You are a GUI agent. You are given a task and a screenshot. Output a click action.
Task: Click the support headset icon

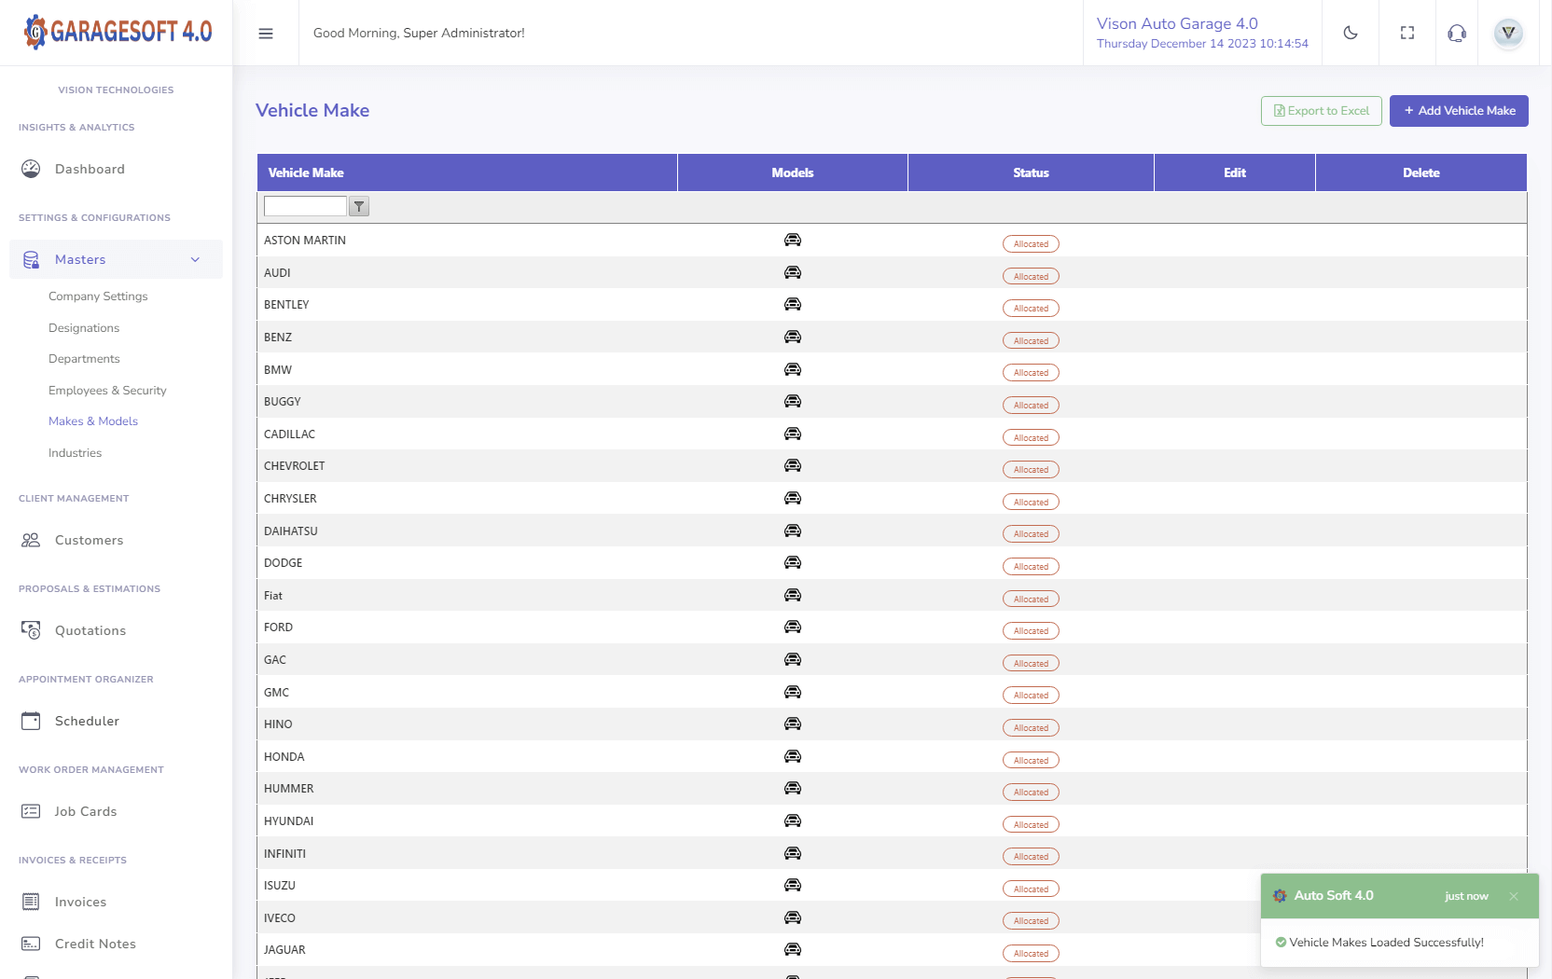[x=1456, y=33]
